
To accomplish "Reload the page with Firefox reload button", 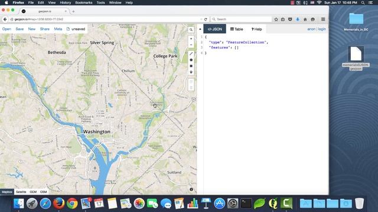I will 206,19.
